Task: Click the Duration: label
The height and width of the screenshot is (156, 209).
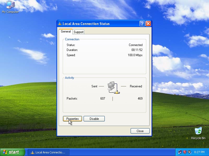Action: click(72, 50)
